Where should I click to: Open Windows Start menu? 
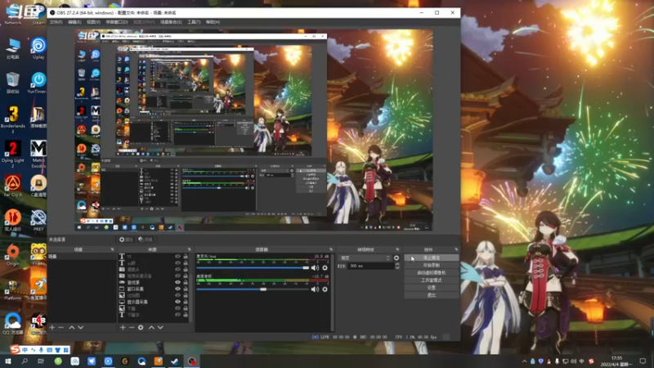tap(8, 361)
